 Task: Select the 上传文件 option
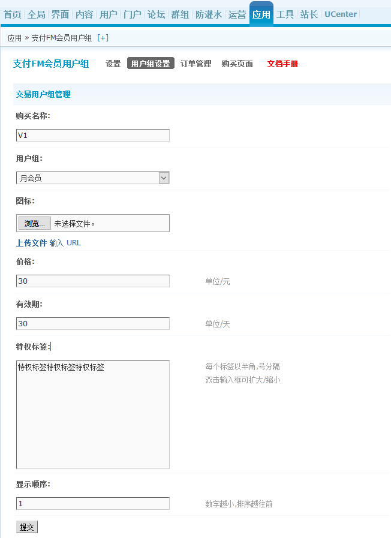[31, 243]
